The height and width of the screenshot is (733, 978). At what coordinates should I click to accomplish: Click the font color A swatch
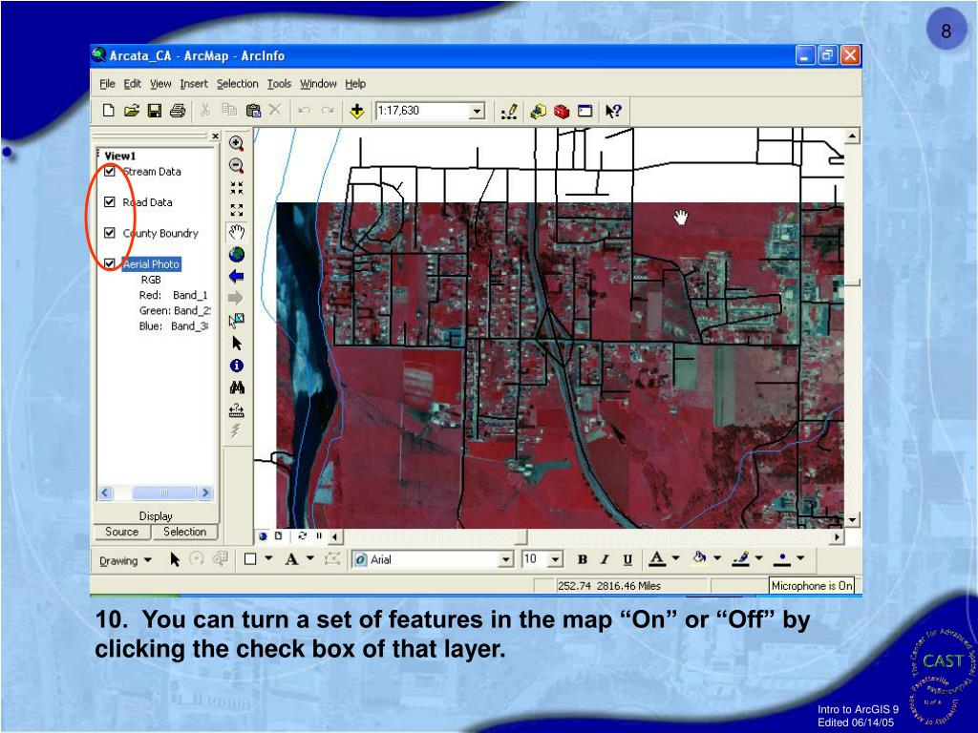(656, 559)
